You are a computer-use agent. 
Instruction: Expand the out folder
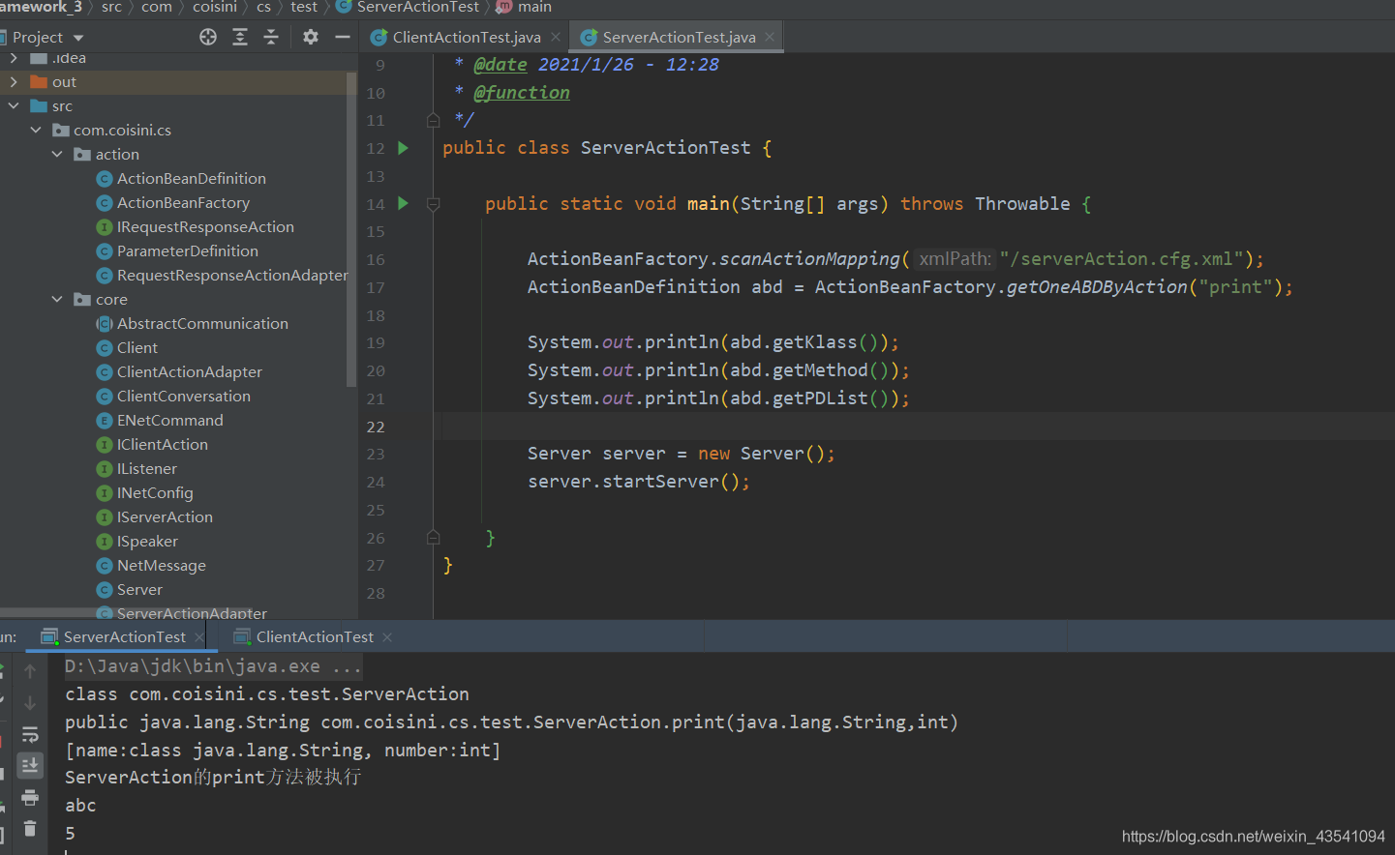coord(14,82)
